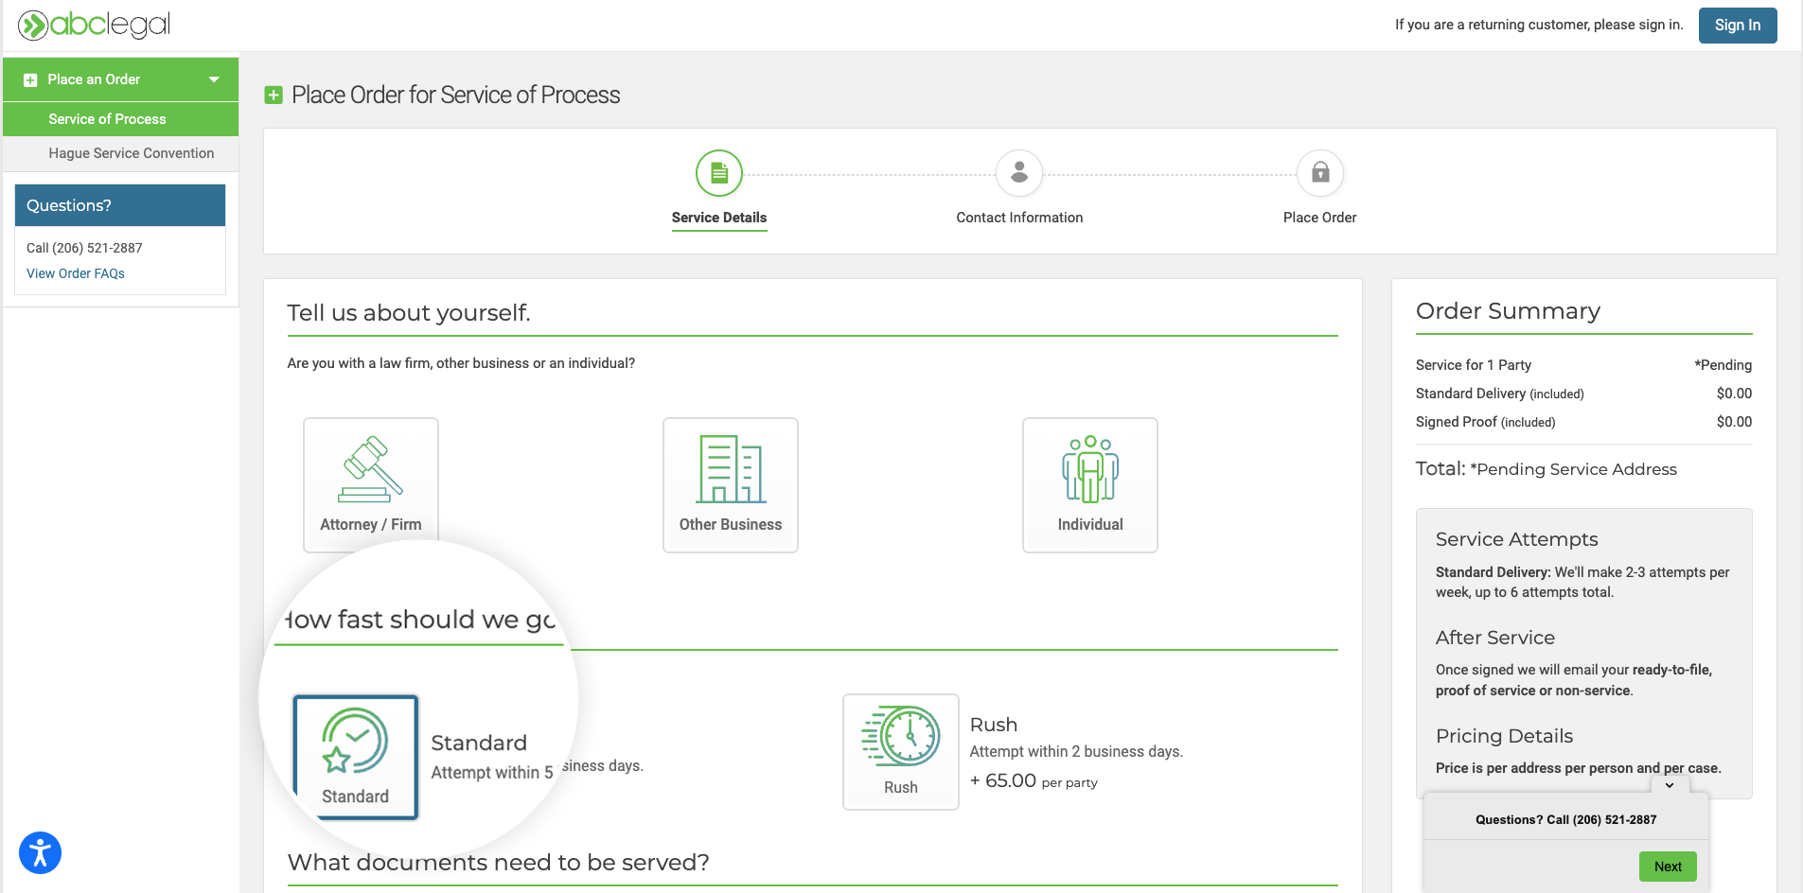The width and height of the screenshot is (1803, 893).
Task: Click the Service Details step icon
Action: coord(718,173)
